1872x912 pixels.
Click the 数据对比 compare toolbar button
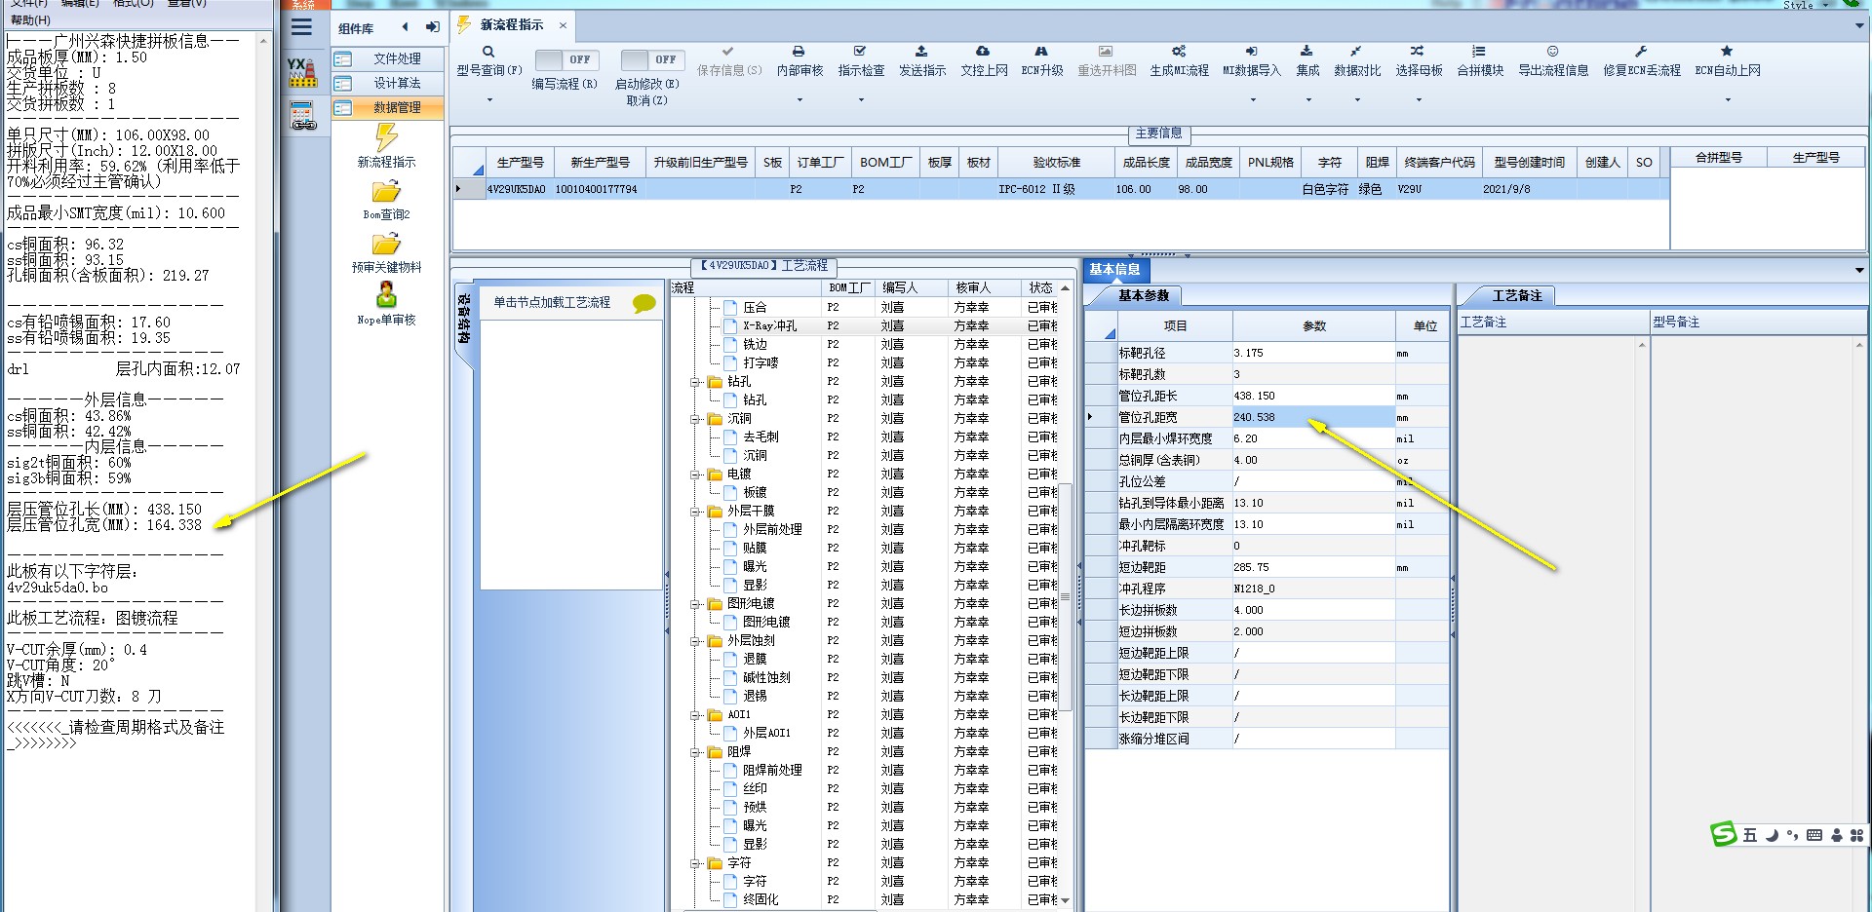pos(1357,60)
